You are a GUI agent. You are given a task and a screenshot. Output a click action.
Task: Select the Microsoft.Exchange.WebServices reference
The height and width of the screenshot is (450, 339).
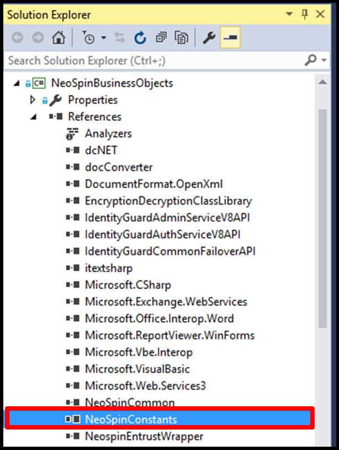click(166, 302)
